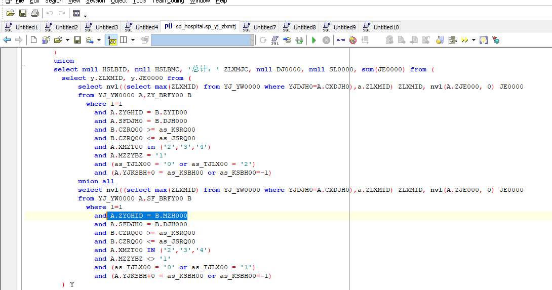Open the split layout dropdown arrow

[133, 40]
